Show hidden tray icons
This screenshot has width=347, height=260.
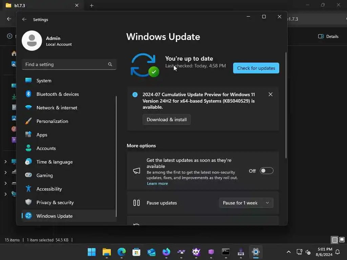coord(289,252)
